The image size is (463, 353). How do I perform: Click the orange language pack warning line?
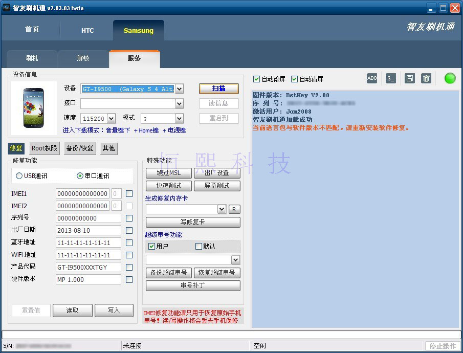pos(330,128)
